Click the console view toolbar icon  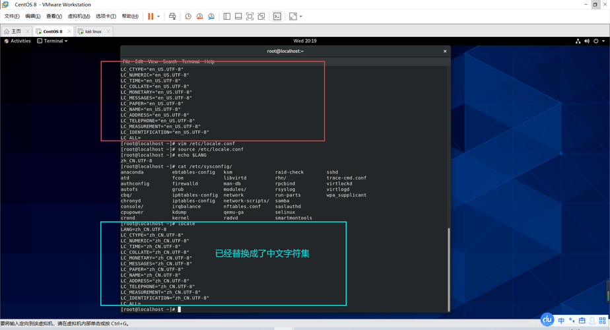pyautogui.click(x=277, y=16)
